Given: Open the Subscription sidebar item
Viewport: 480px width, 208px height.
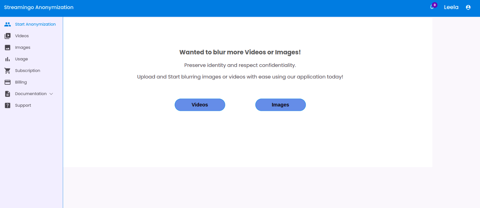Looking at the screenshot, I should (28, 71).
